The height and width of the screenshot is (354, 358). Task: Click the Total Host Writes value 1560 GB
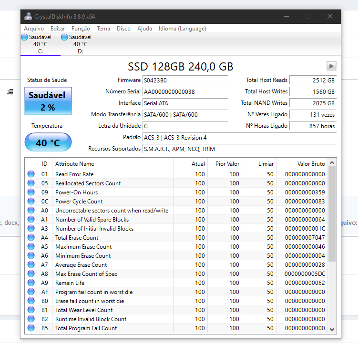coord(313,92)
